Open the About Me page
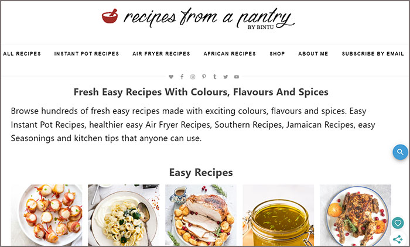Screen dimensions: 410x247 pos(313,54)
